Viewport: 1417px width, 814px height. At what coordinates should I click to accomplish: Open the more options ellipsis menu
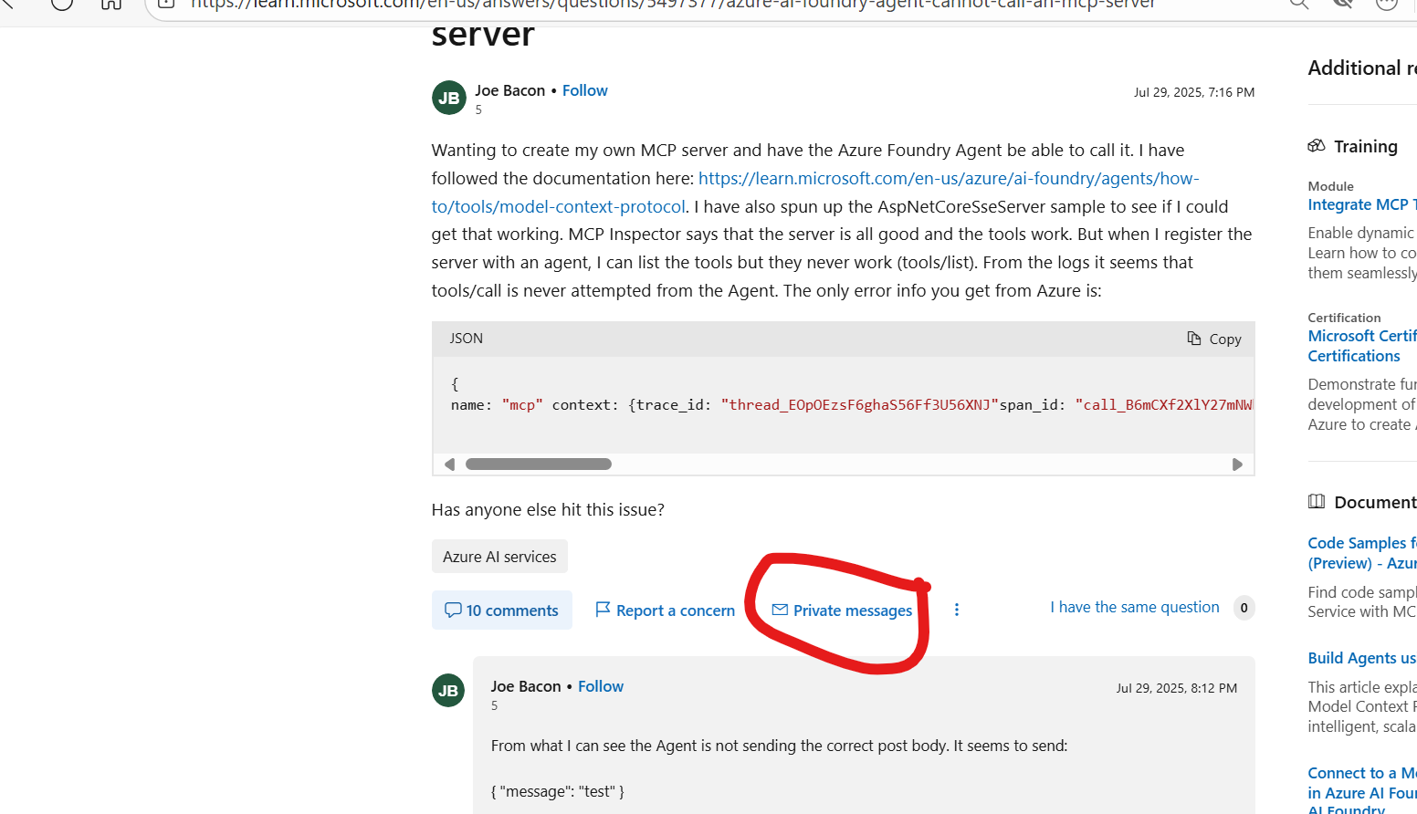(x=956, y=610)
